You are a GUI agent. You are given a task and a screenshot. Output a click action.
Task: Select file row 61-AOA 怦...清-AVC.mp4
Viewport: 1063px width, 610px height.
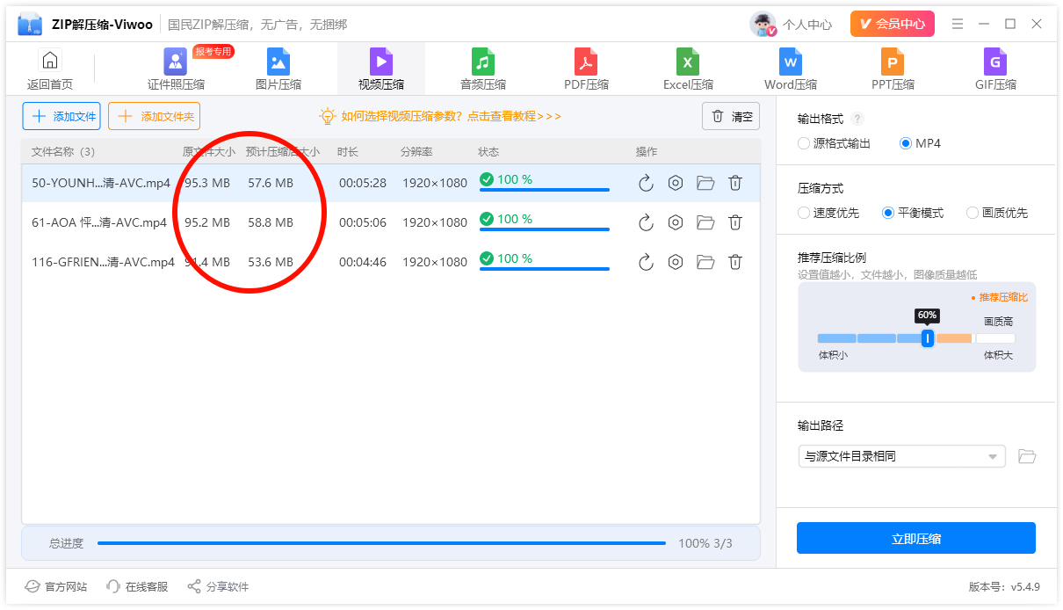pyautogui.click(x=391, y=222)
